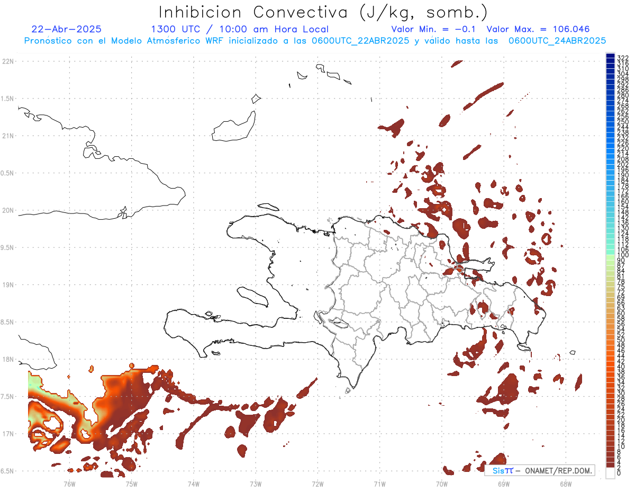Click the '19N' latitude label
The image size is (635, 491).
[x=8, y=285]
